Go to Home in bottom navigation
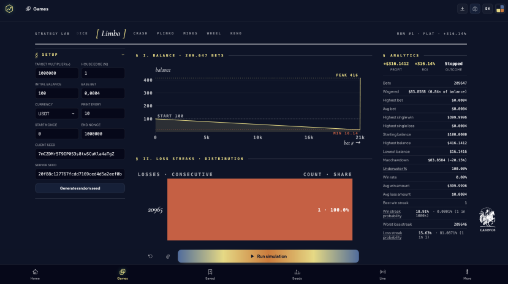 pos(35,274)
